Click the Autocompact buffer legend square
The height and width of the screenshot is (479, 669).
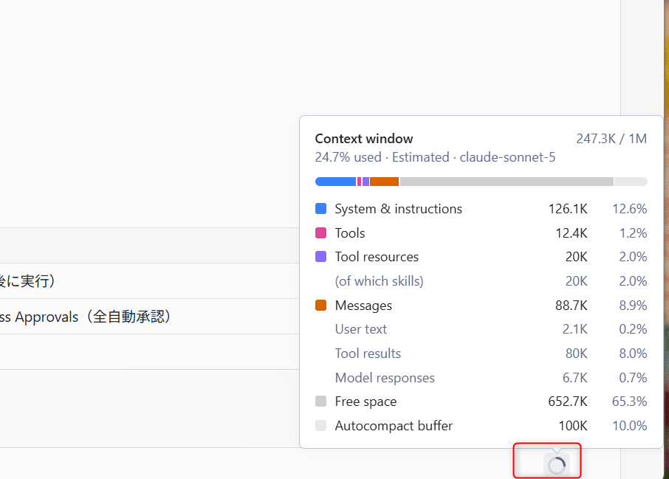tap(321, 426)
